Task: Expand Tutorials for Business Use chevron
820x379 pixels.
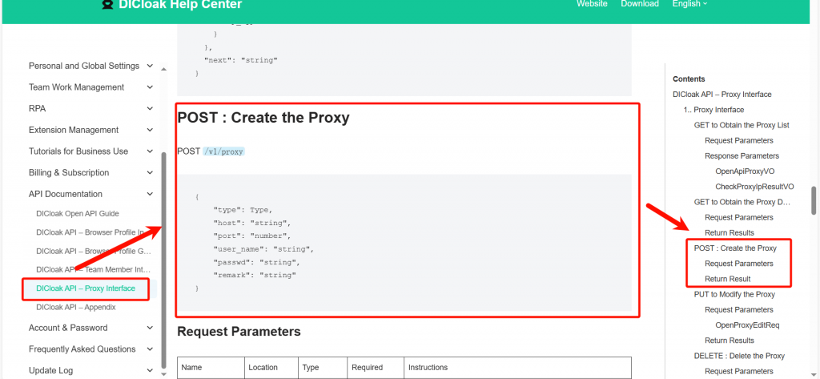Action: 150,151
